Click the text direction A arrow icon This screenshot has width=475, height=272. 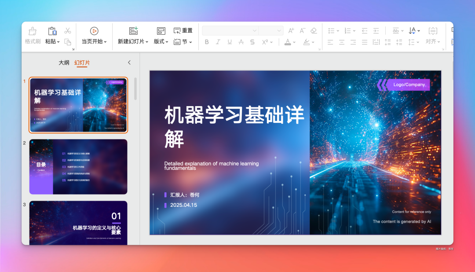point(412,31)
